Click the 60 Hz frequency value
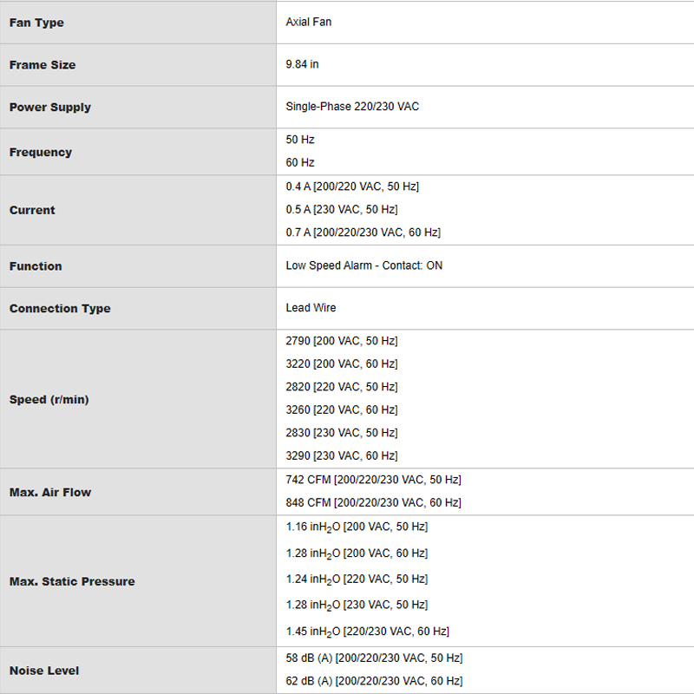Viewport: 694px width, 694px height. (300, 162)
